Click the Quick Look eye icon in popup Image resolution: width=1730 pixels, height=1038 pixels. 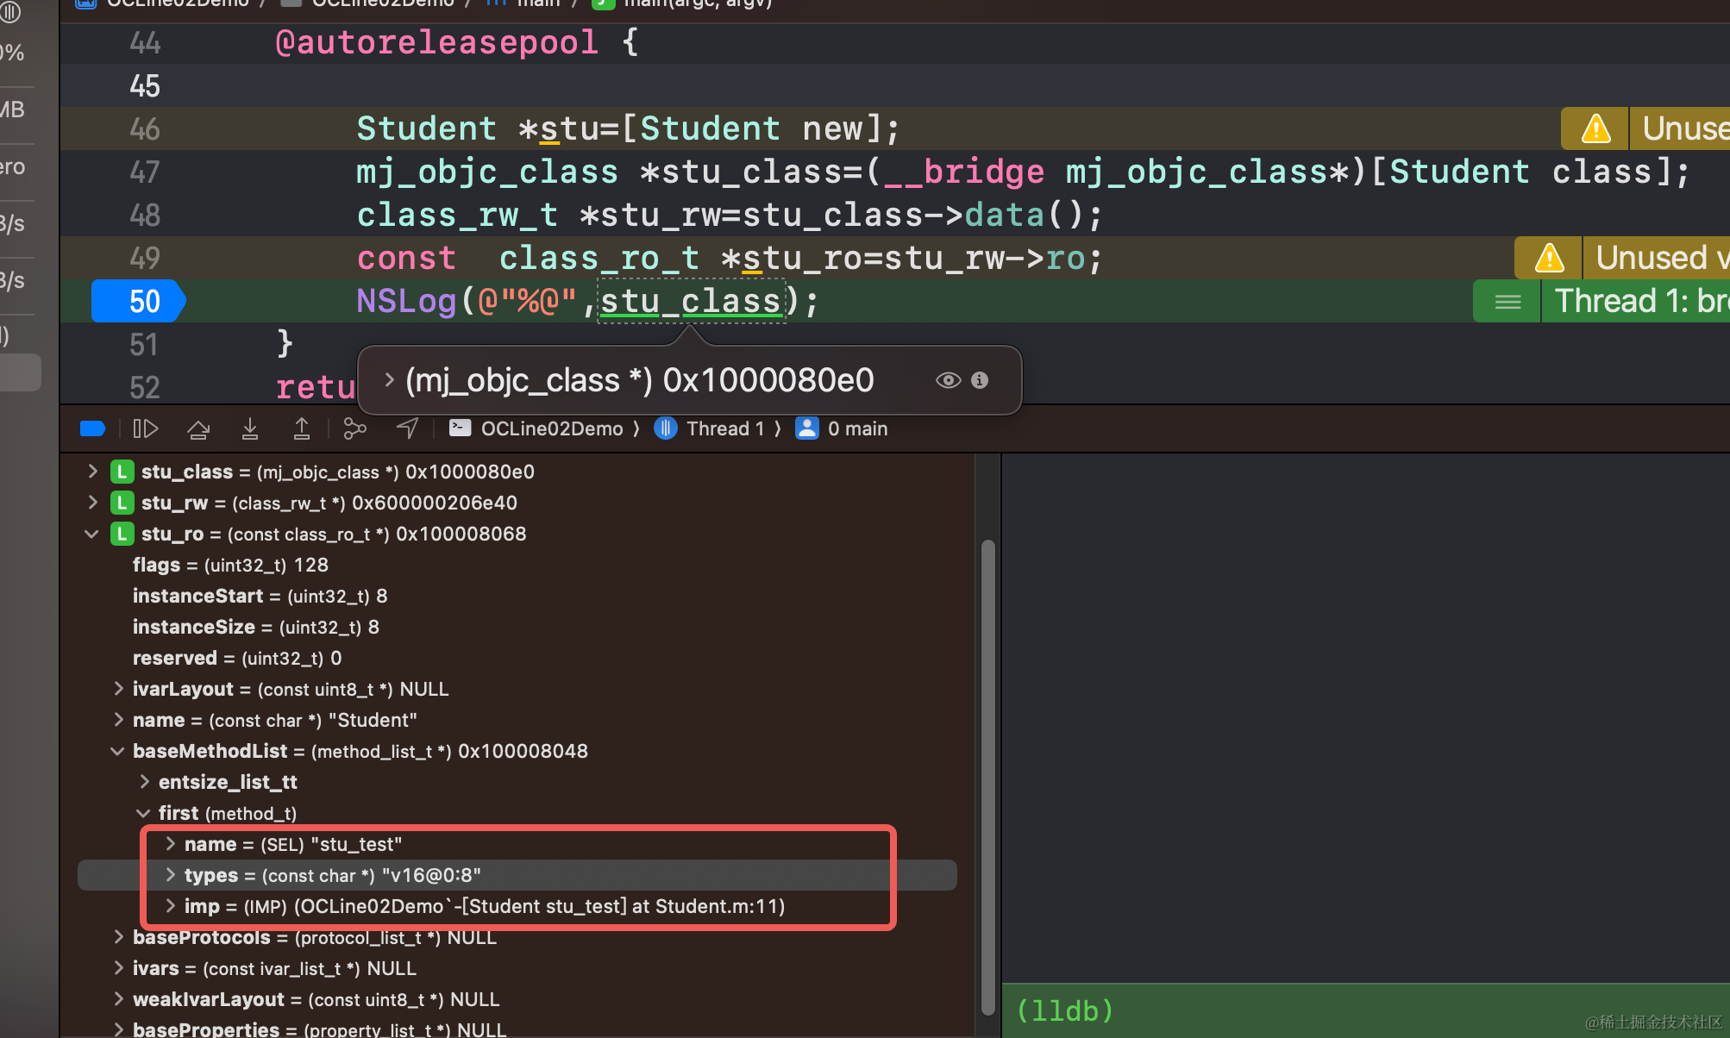pyautogui.click(x=948, y=380)
